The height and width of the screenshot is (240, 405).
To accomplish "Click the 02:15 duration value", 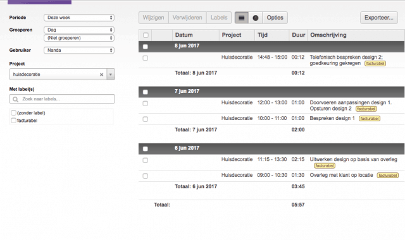I will coord(298,159).
